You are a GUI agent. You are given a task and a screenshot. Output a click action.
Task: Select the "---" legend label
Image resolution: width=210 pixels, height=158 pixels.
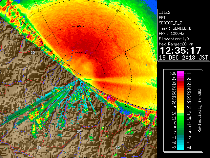[x=188, y=73]
